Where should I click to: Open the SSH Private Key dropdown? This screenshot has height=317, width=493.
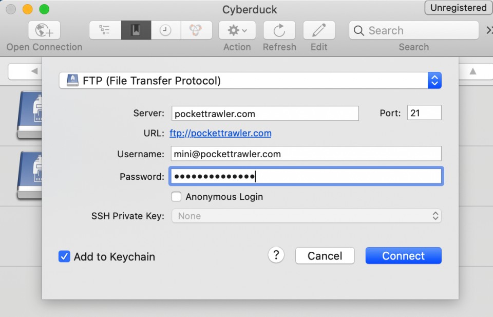306,216
